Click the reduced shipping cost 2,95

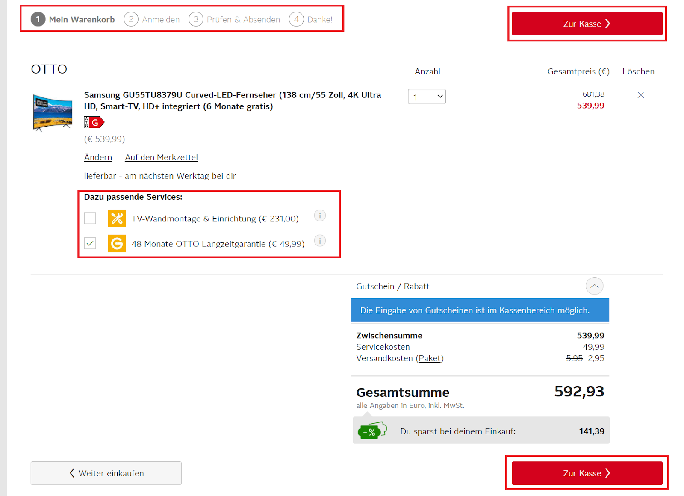(x=596, y=358)
